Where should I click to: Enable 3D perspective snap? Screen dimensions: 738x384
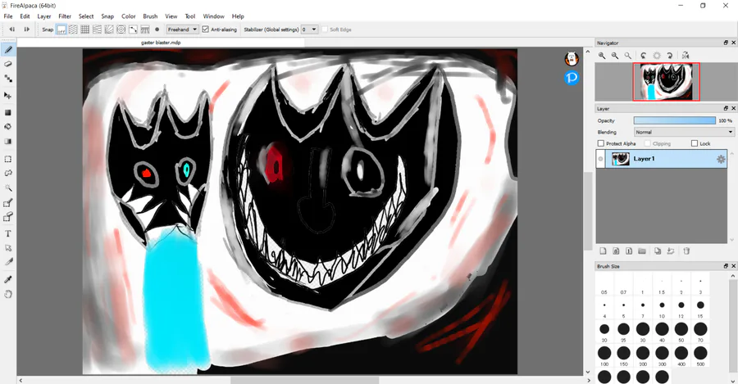[x=145, y=29]
